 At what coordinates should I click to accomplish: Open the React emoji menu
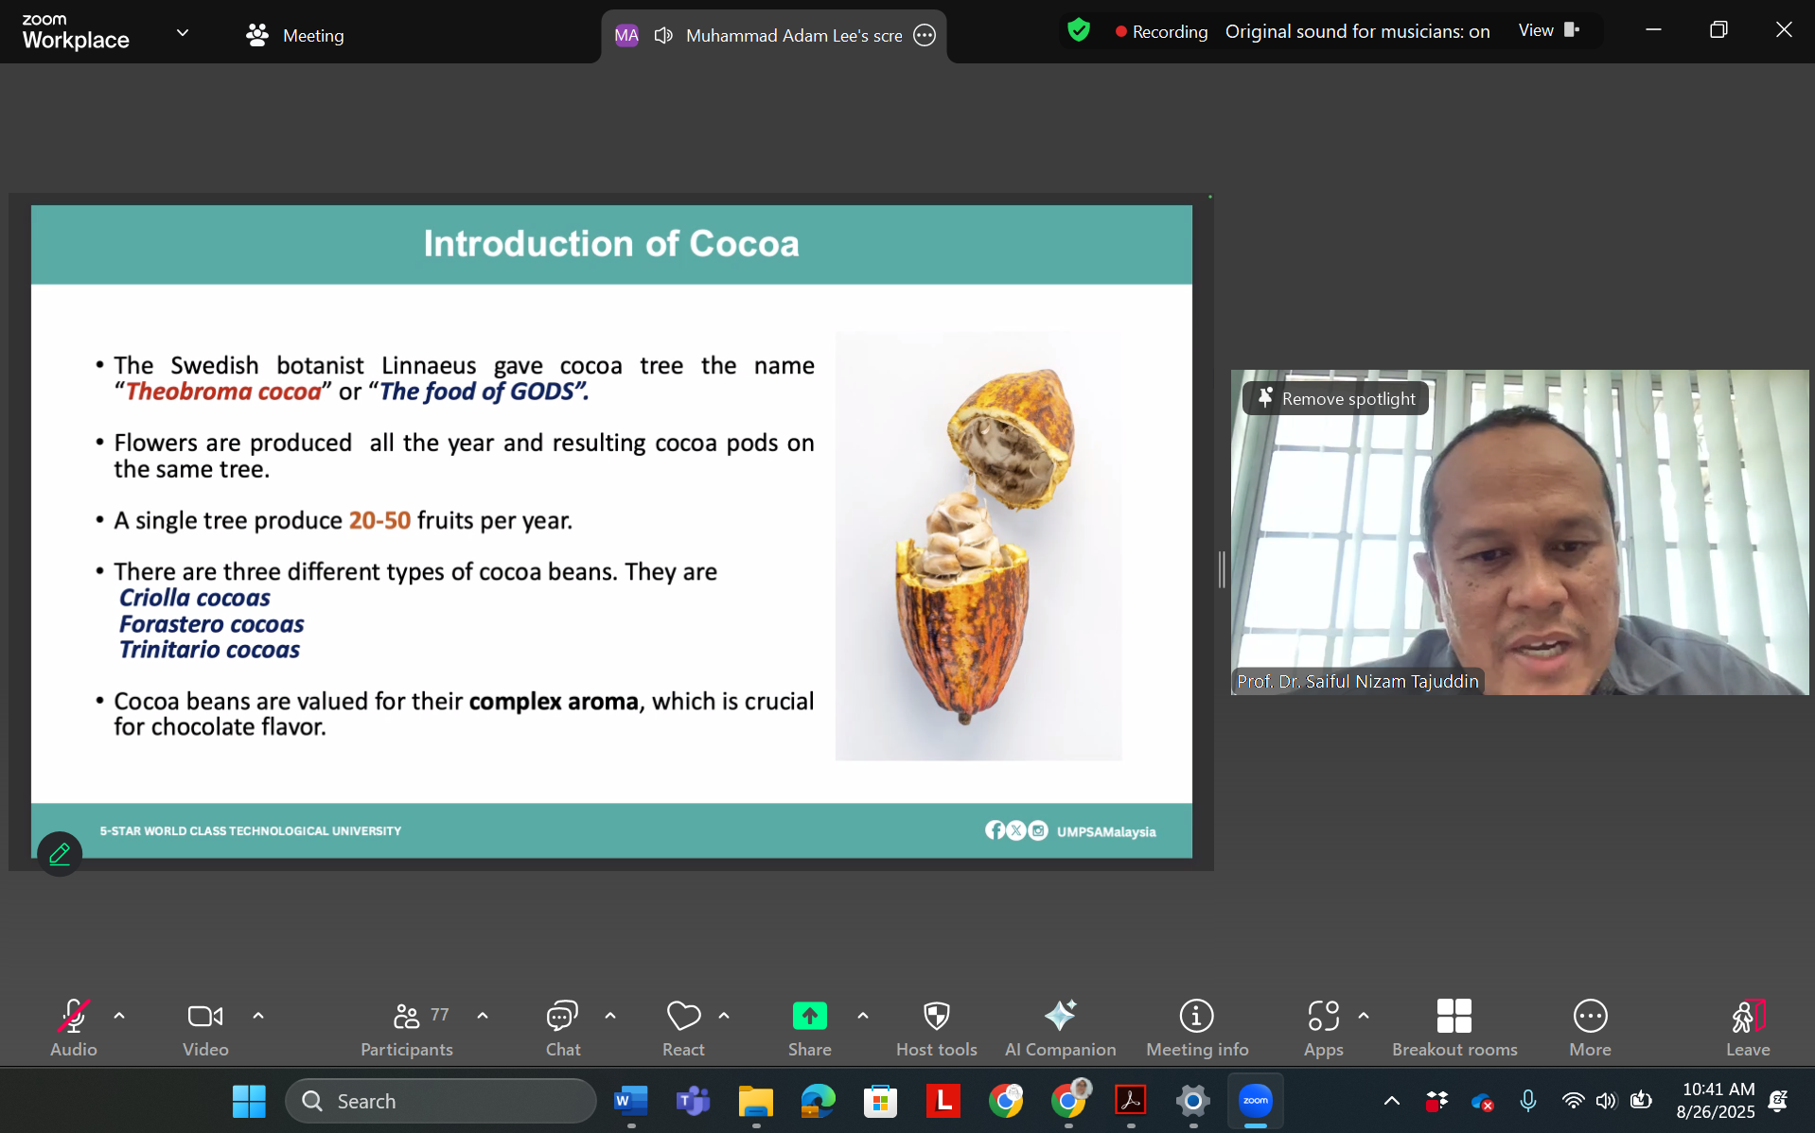tap(683, 1027)
